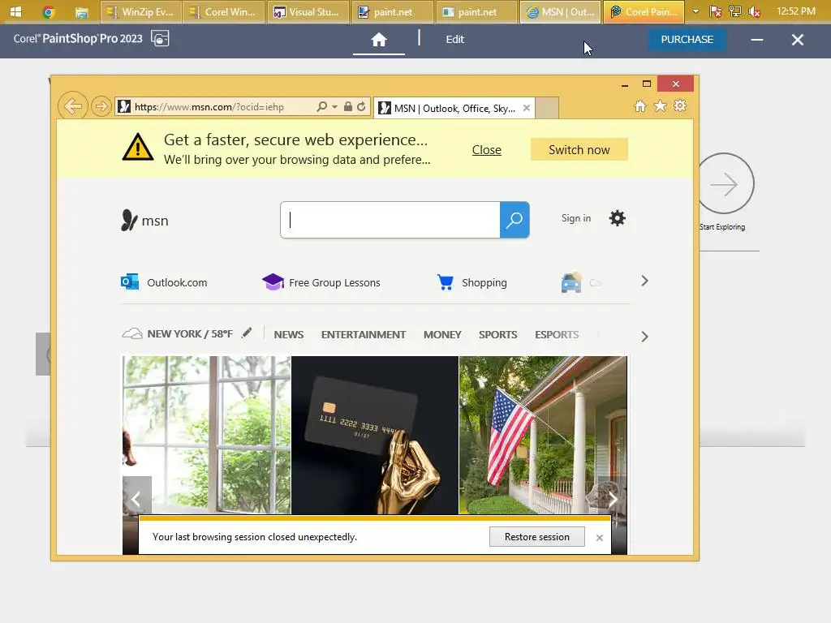Open MSN page settings gear
The height and width of the screenshot is (623, 831).
click(617, 218)
